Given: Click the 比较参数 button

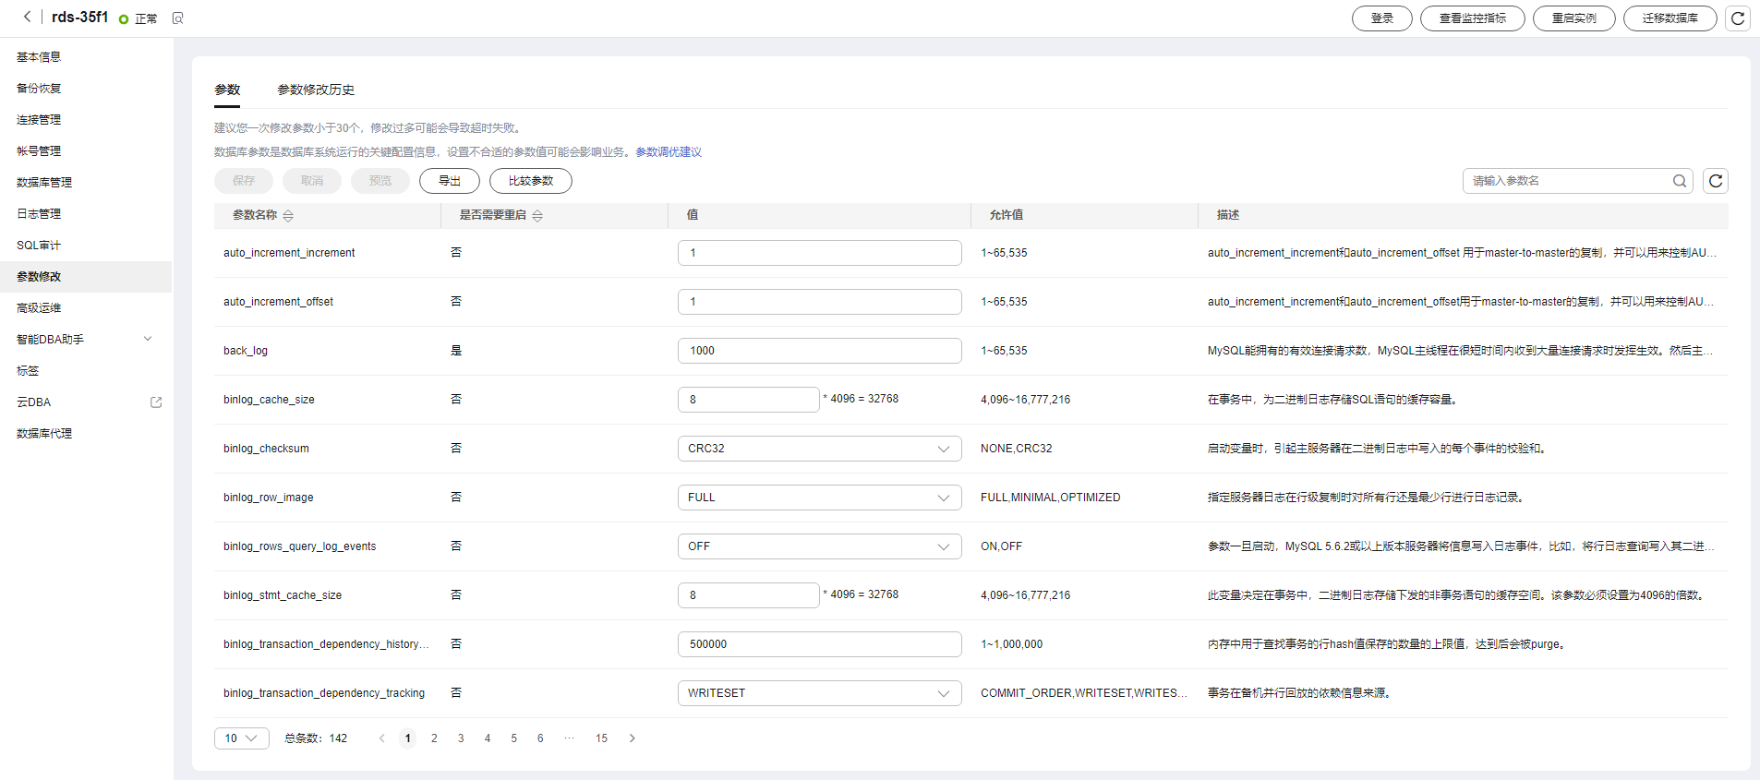Looking at the screenshot, I should [x=530, y=181].
